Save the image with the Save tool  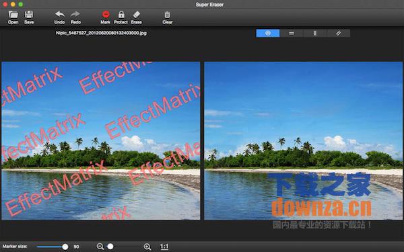pos(29,17)
